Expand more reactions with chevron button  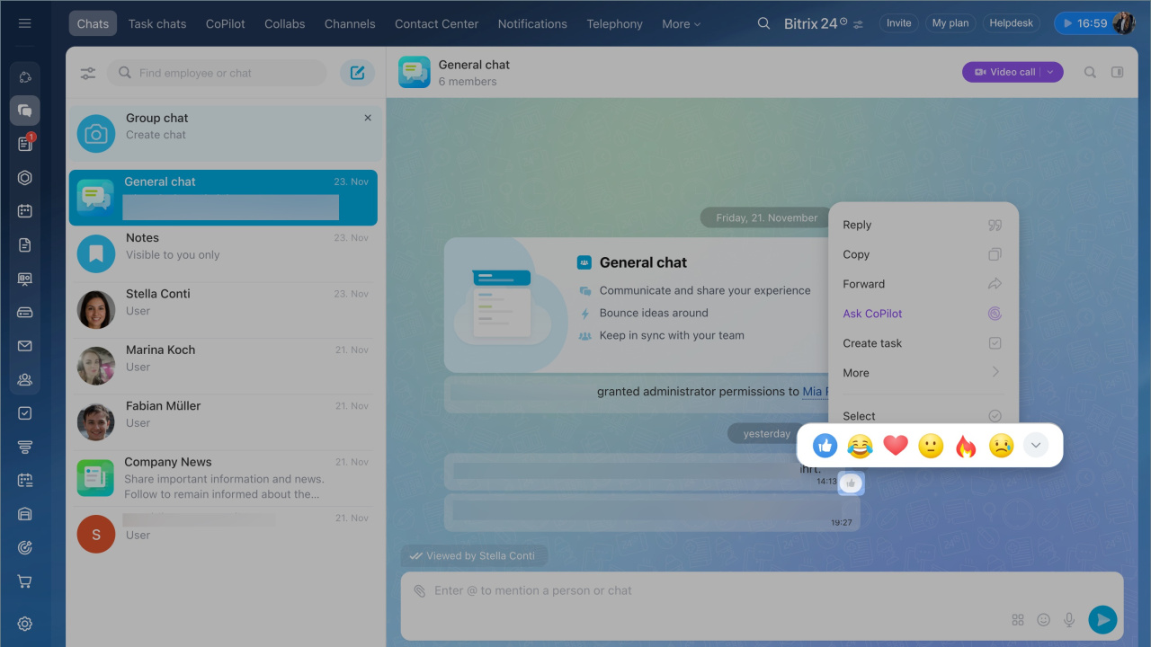[x=1036, y=446]
